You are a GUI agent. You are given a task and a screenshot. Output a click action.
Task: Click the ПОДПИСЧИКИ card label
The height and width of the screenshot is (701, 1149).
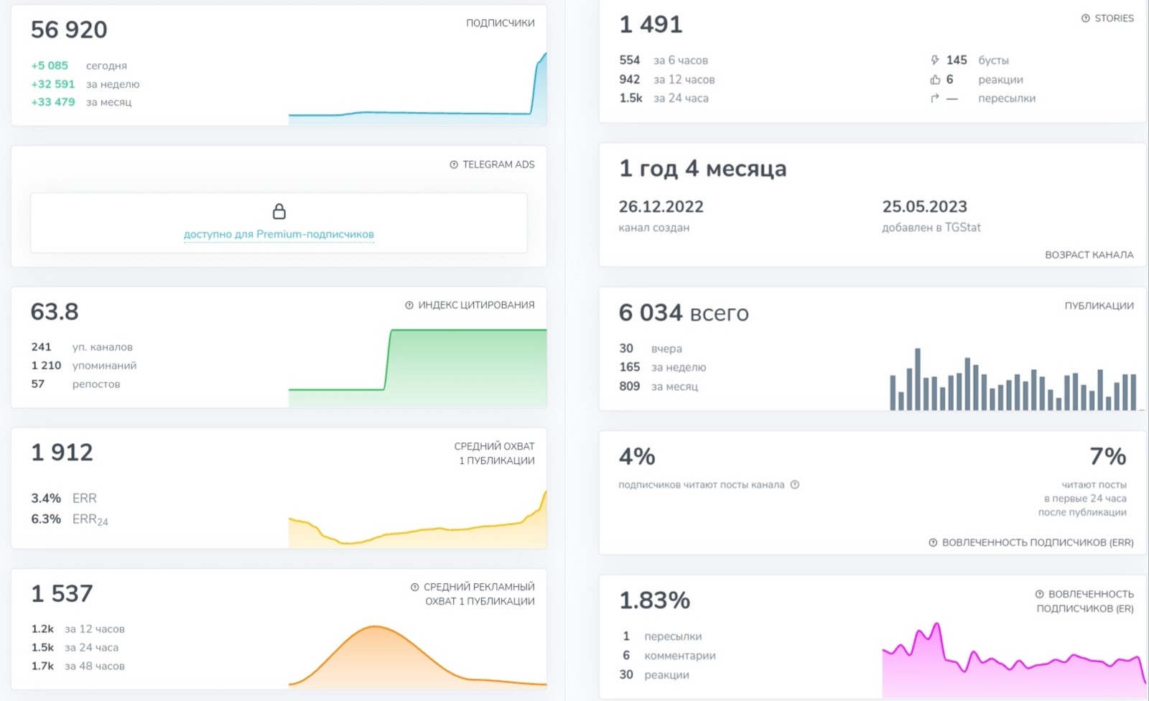[500, 23]
